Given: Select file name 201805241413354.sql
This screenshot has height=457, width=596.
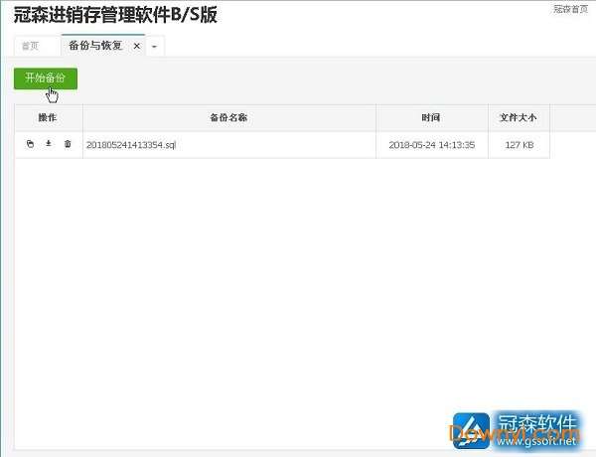Looking at the screenshot, I should [131, 145].
